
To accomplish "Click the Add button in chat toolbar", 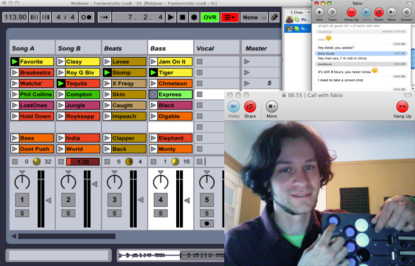I will tap(319, 12).
